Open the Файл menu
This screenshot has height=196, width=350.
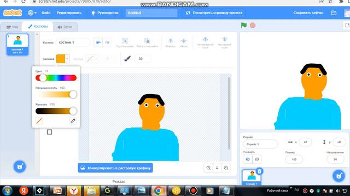(x=46, y=13)
